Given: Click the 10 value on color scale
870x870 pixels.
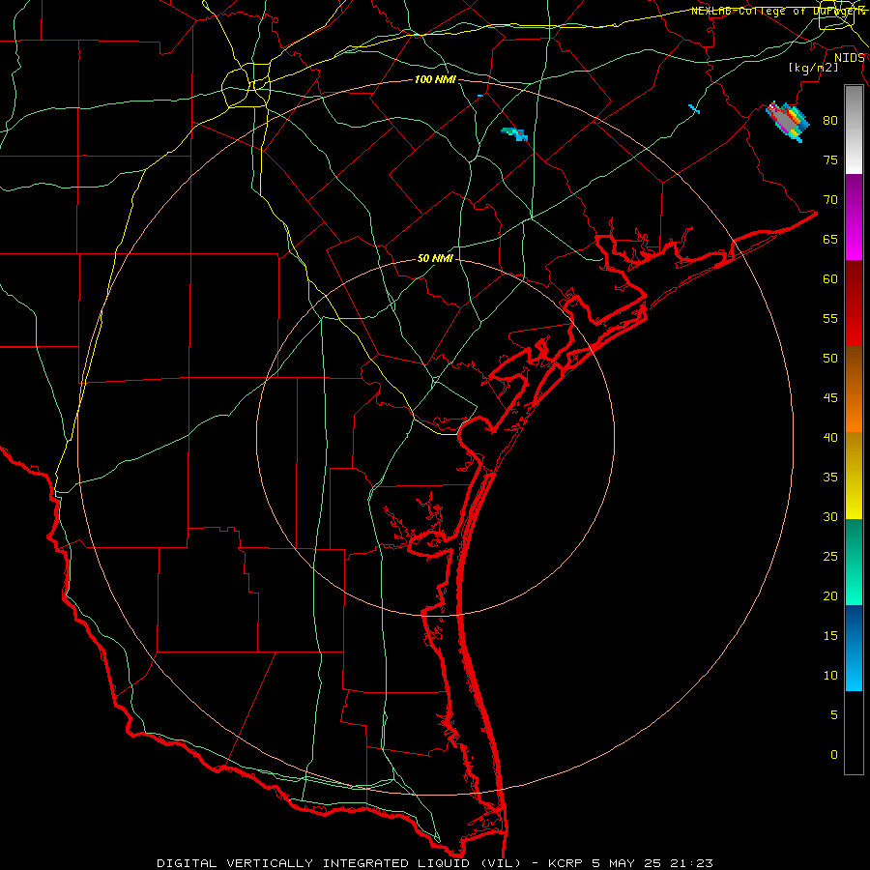Looking at the screenshot, I should coord(830,676).
